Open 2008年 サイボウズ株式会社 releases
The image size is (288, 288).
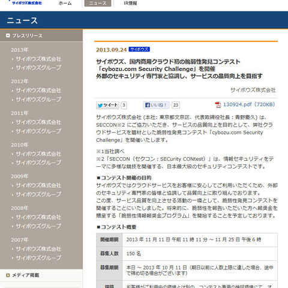pyautogui.click(x=38, y=217)
